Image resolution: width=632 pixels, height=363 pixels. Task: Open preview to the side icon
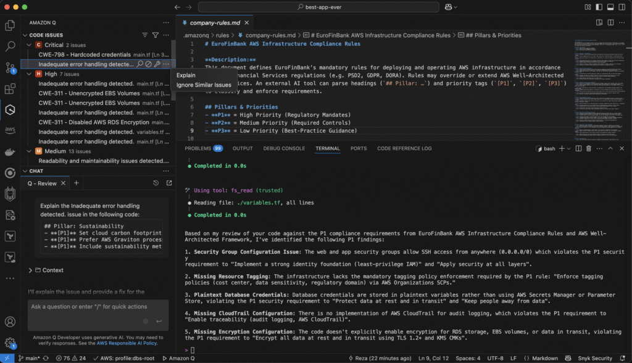click(x=599, y=23)
